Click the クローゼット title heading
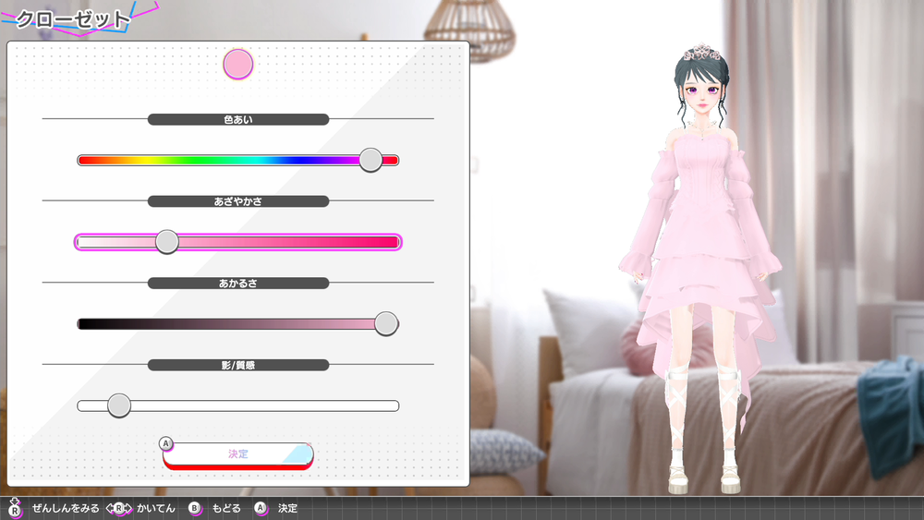The width and height of the screenshot is (924, 520). point(74,19)
